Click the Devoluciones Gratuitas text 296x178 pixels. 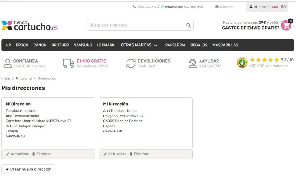pos(154,63)
